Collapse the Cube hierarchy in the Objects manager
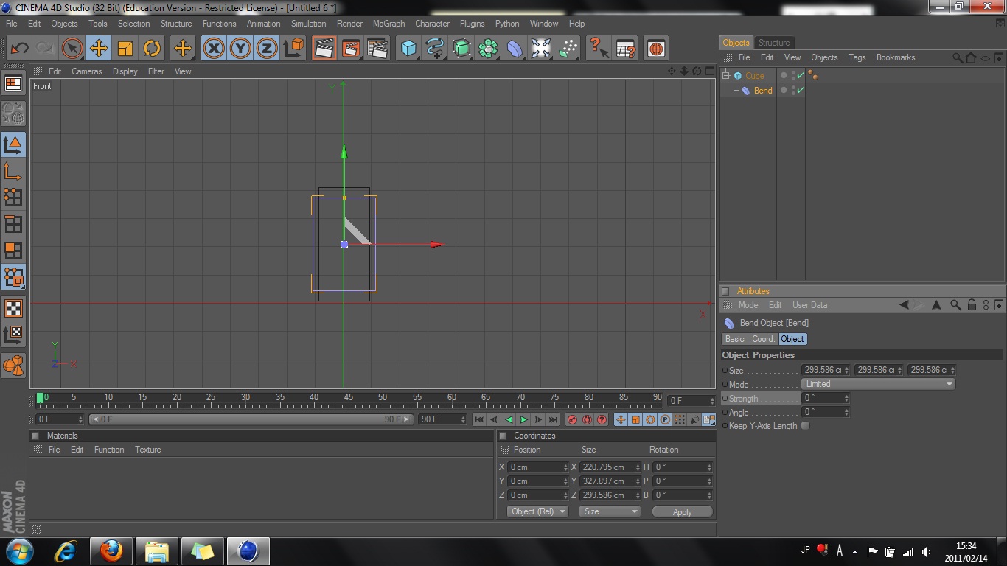Viewport: 1007px width, 566px height. tap(726, 75)
